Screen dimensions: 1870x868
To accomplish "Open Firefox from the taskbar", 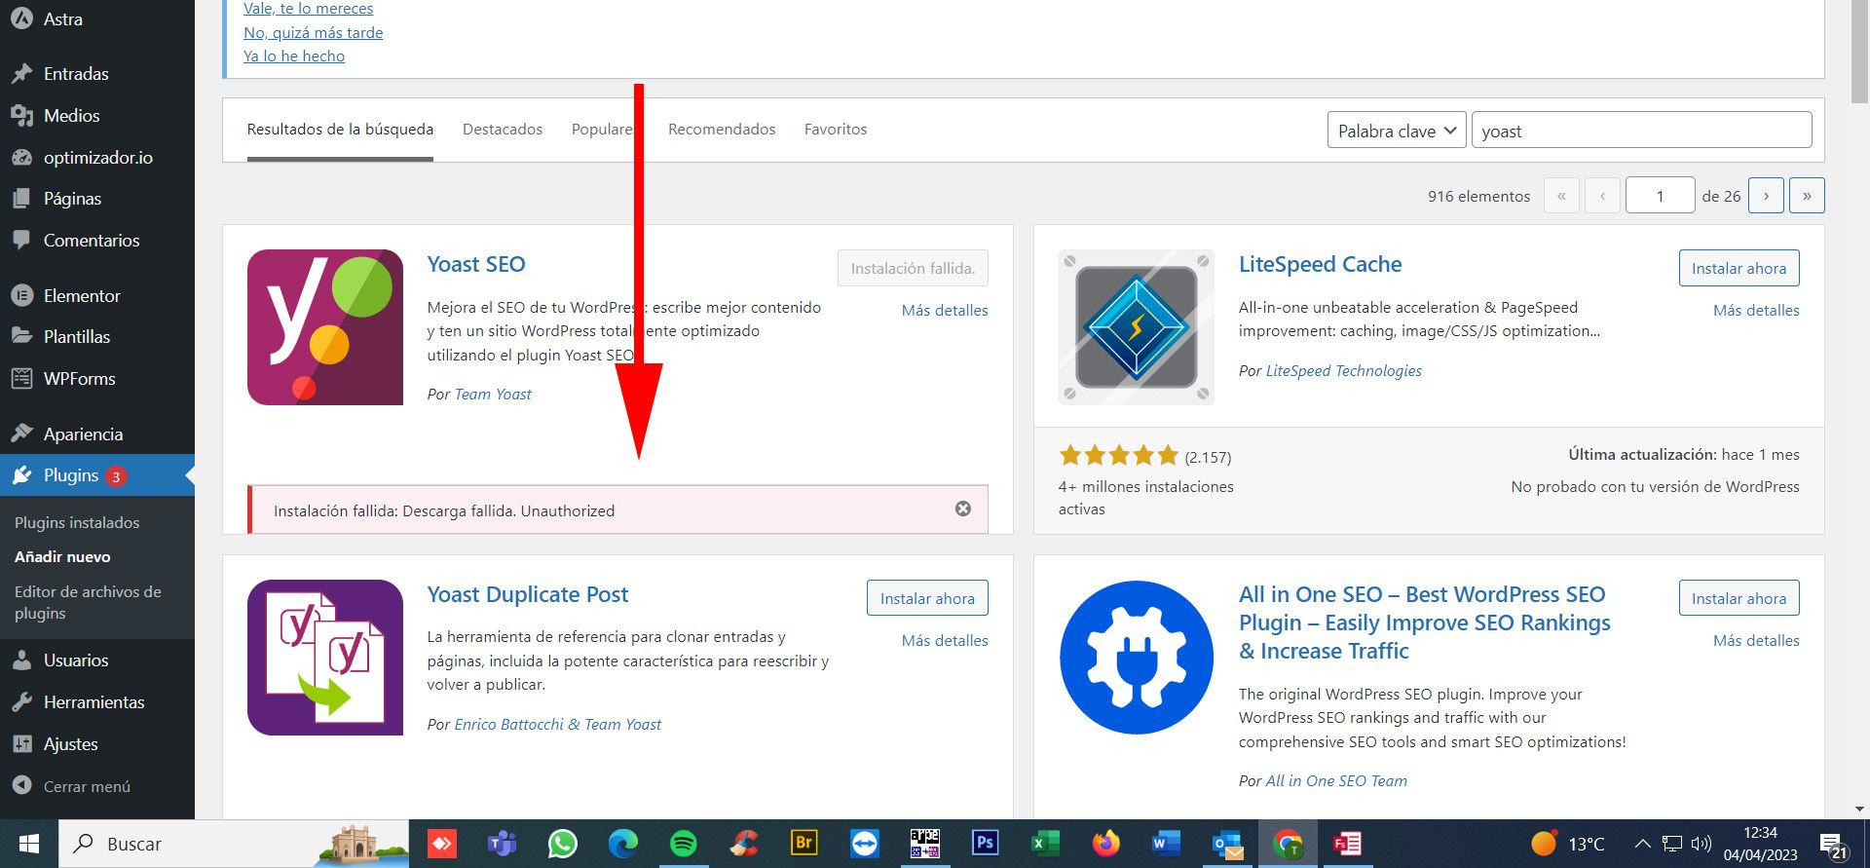I will (1105, 844).
